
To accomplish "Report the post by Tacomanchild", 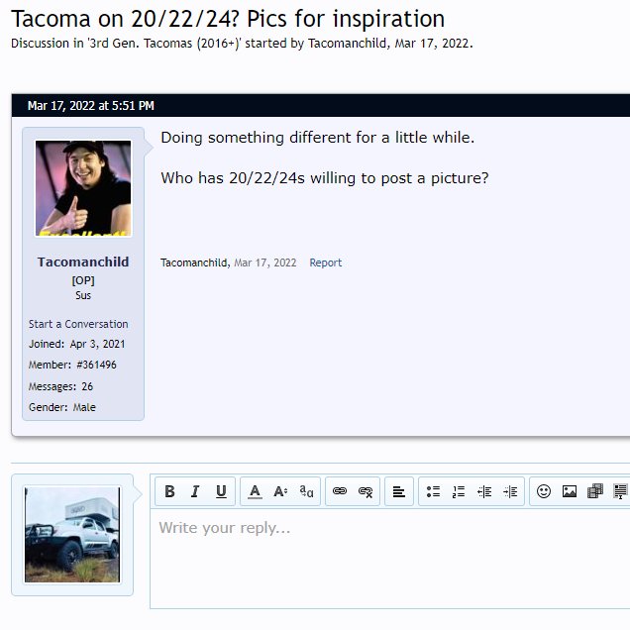I will [x=326, y=262].
